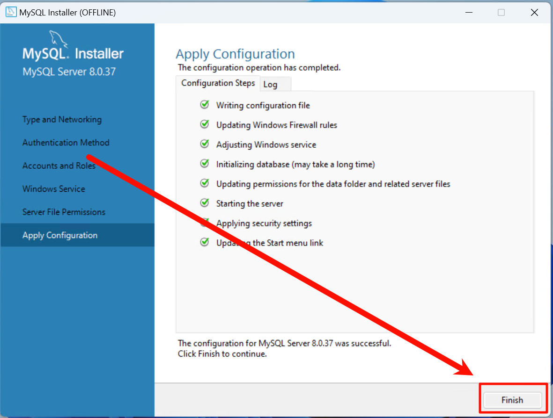The height and width of the screenshot is (418, 553).
Task: Select Authentication Method in sidebar
Action: 66,143
